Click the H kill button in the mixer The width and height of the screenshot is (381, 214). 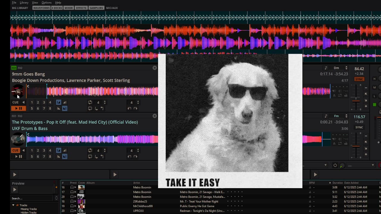(374, 79)
